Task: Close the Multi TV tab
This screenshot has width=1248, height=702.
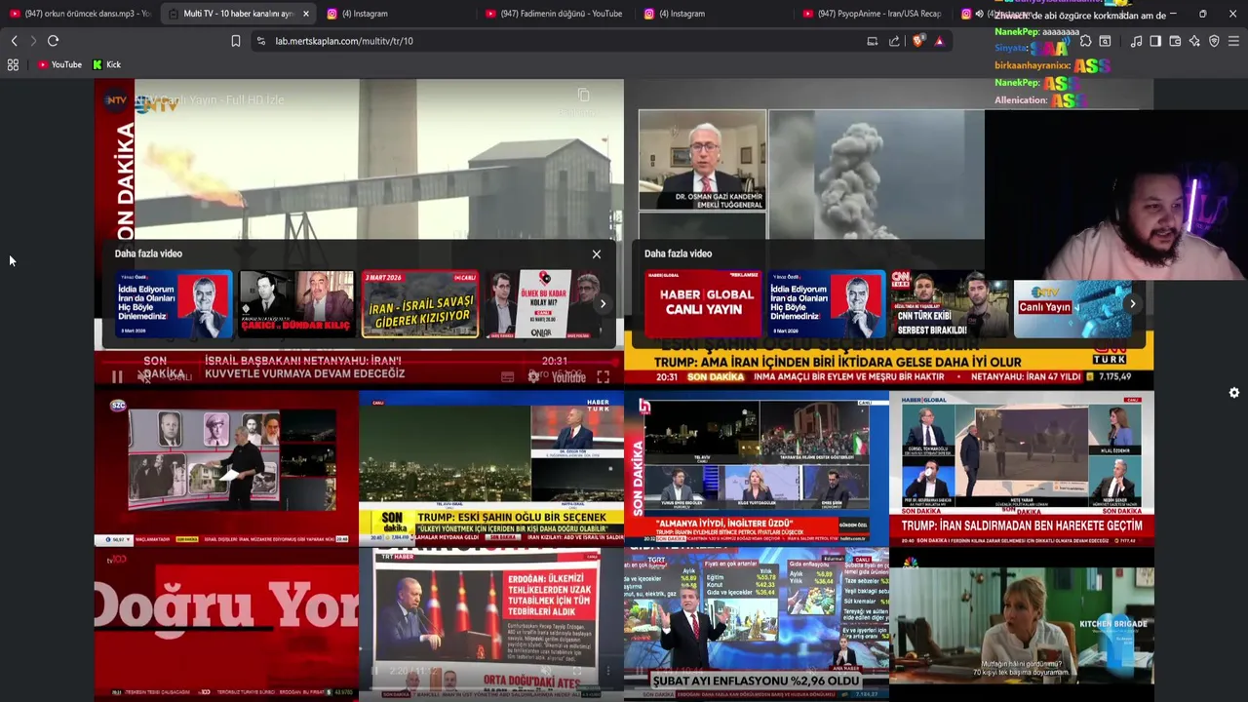Action: click(306, 14)
